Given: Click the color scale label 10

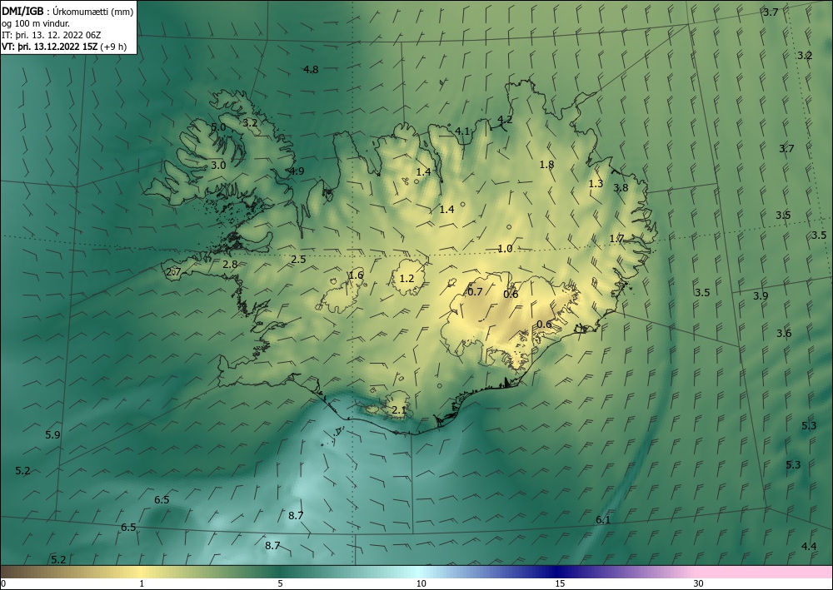Looking at the screenshot, I should pos(421,583).
